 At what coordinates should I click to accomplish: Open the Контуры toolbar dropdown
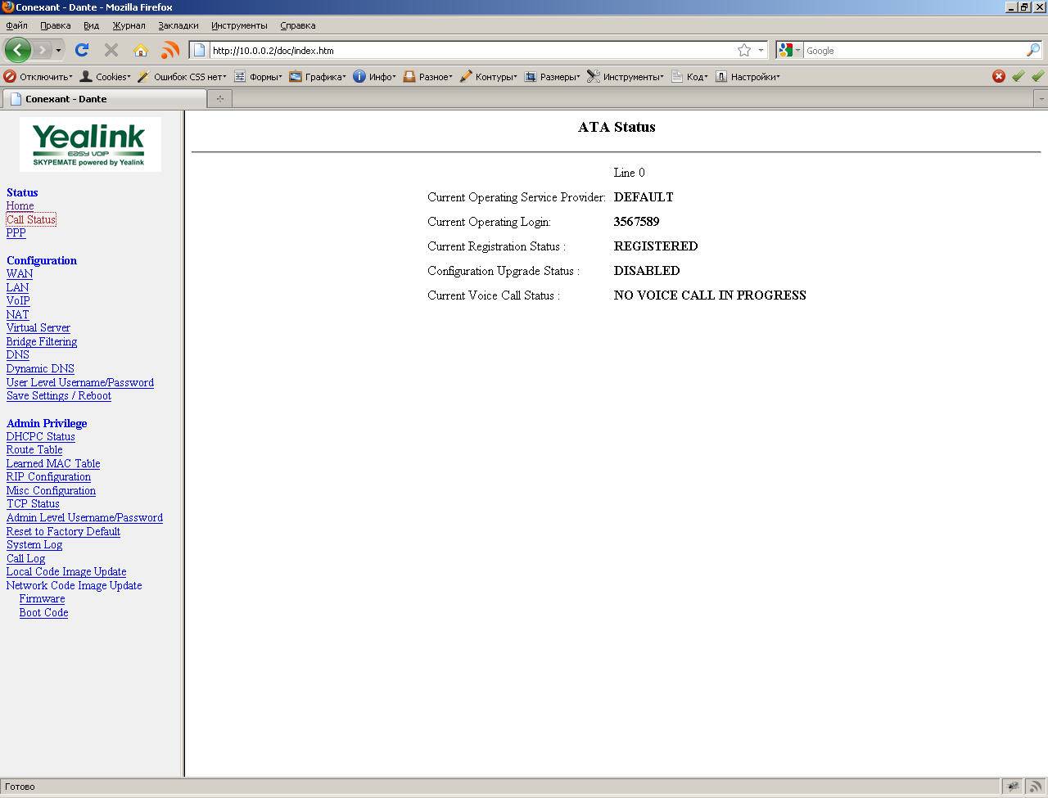pyautogui.click(x=489, y=76)
